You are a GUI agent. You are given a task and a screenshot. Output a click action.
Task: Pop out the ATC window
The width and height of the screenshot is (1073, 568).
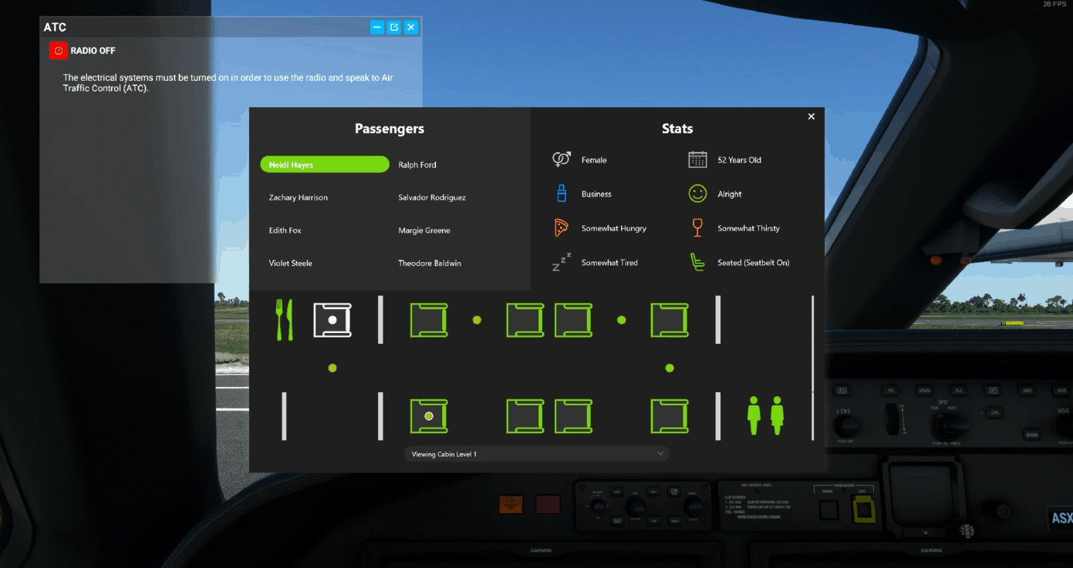tap(393, 27)
